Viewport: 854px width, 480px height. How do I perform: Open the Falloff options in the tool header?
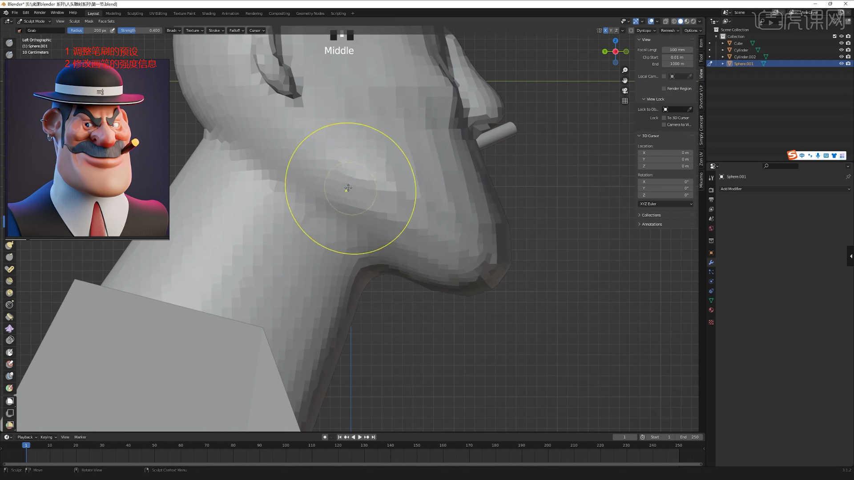pyautogui.click(x=236, y=30)
